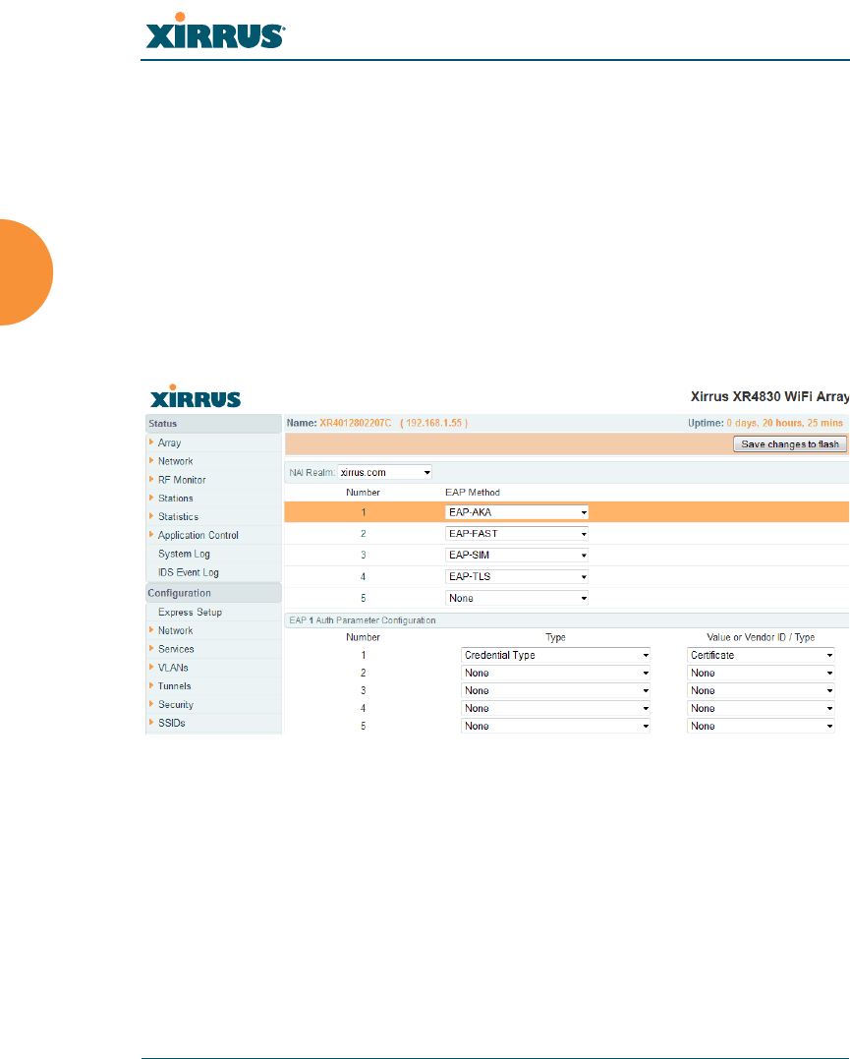This screenshot has width=850, height=1059.
Task: Open the EAP-SIM method dropdown
Action: coord(517,556)
